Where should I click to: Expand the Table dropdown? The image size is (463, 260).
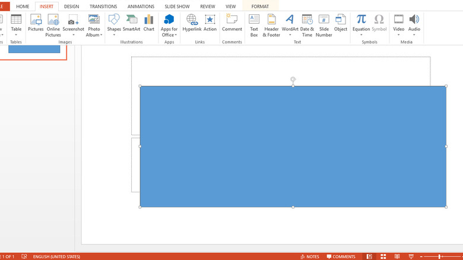[x=16, y=34]
